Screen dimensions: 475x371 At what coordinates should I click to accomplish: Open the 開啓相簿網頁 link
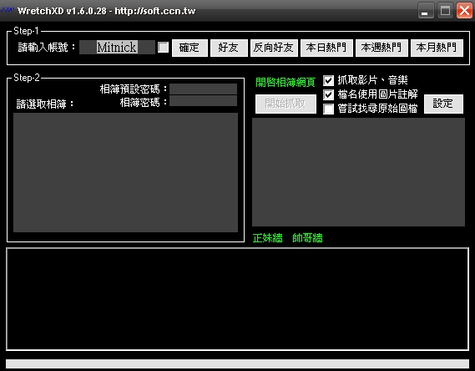tap(286, 82)
